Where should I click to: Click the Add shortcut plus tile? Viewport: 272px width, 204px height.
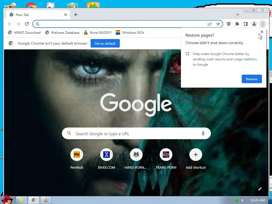point(196,155)
